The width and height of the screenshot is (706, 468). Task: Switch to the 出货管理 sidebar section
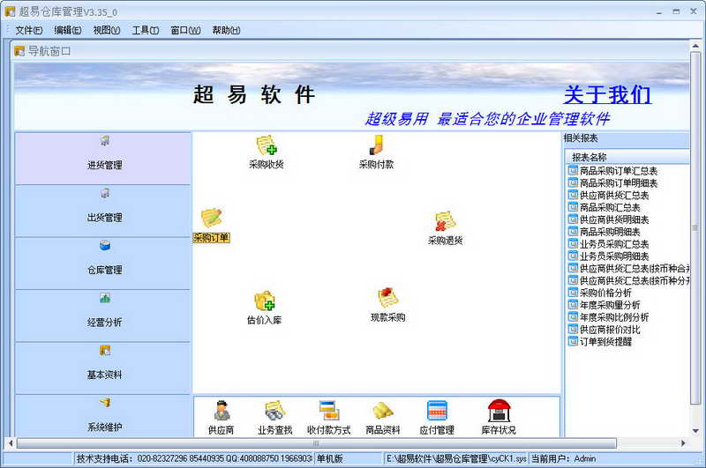104,210
